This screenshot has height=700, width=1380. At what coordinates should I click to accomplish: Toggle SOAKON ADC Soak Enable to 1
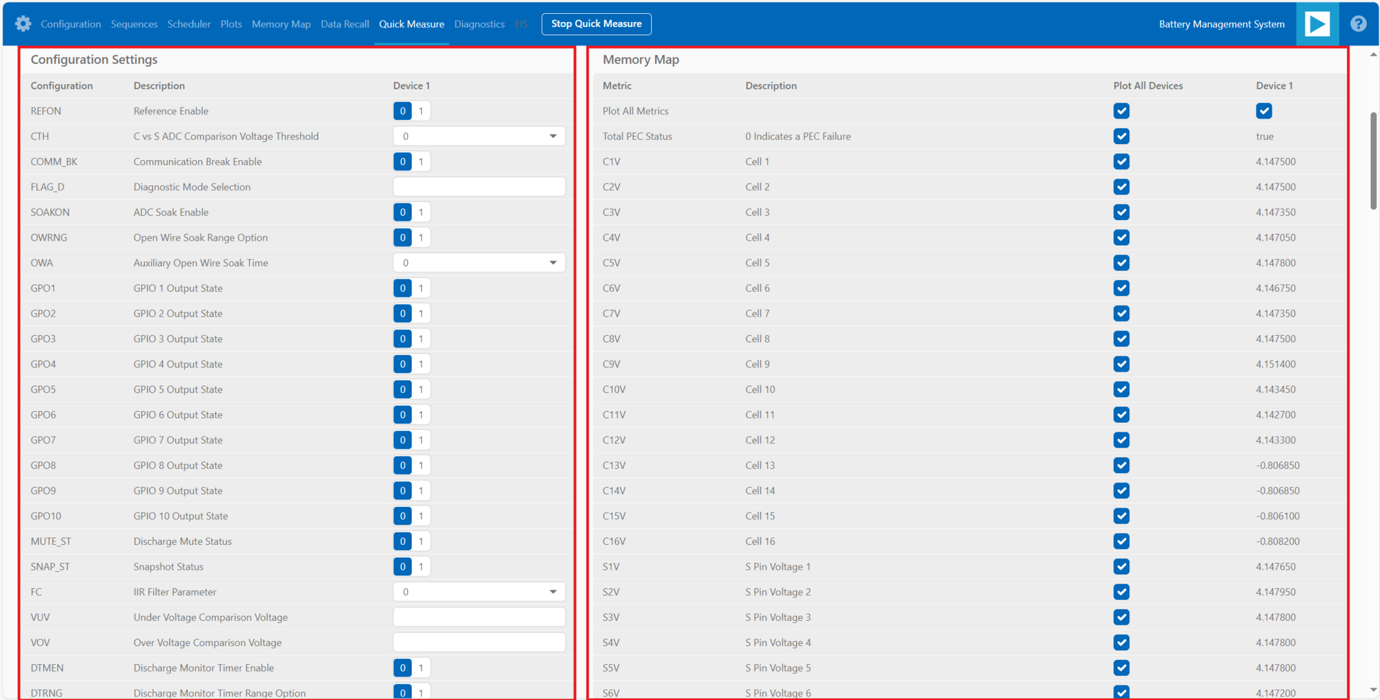pyautogui.click(x=420, y=212)
